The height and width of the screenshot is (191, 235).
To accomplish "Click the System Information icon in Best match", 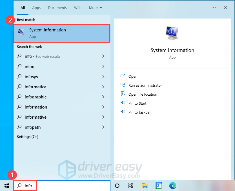I will pos(21,32).
